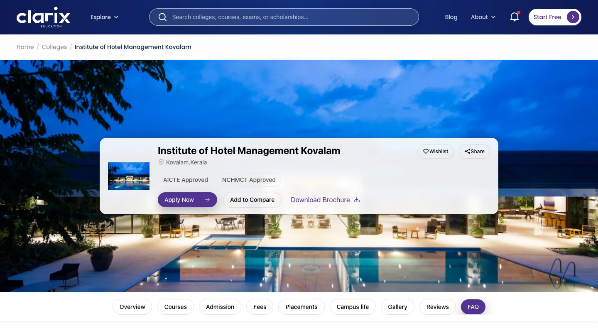The width and height of the screenshot is (598, 328).
Task: Open the About dropdown menu
Action: (483, 17)
